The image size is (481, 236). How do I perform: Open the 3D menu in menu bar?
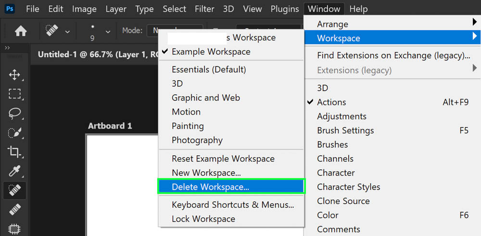click(x=228, y=9)
